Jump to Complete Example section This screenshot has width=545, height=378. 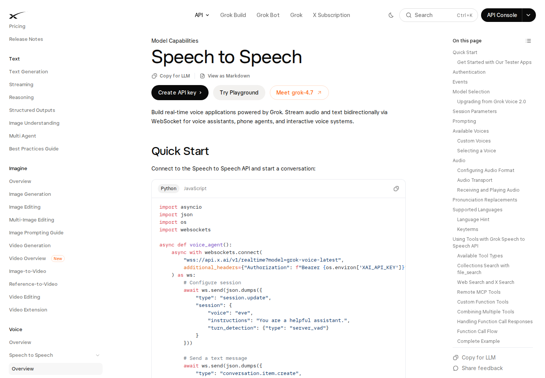[x=478, y=341]
